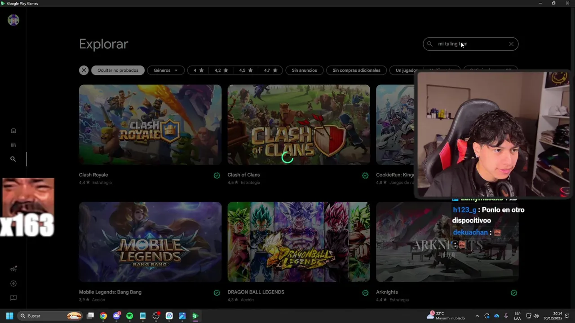Open the Notepad icon in the taskbar
Screen dimensions: 575x323
pyautogui.click(x=143, y=316)
